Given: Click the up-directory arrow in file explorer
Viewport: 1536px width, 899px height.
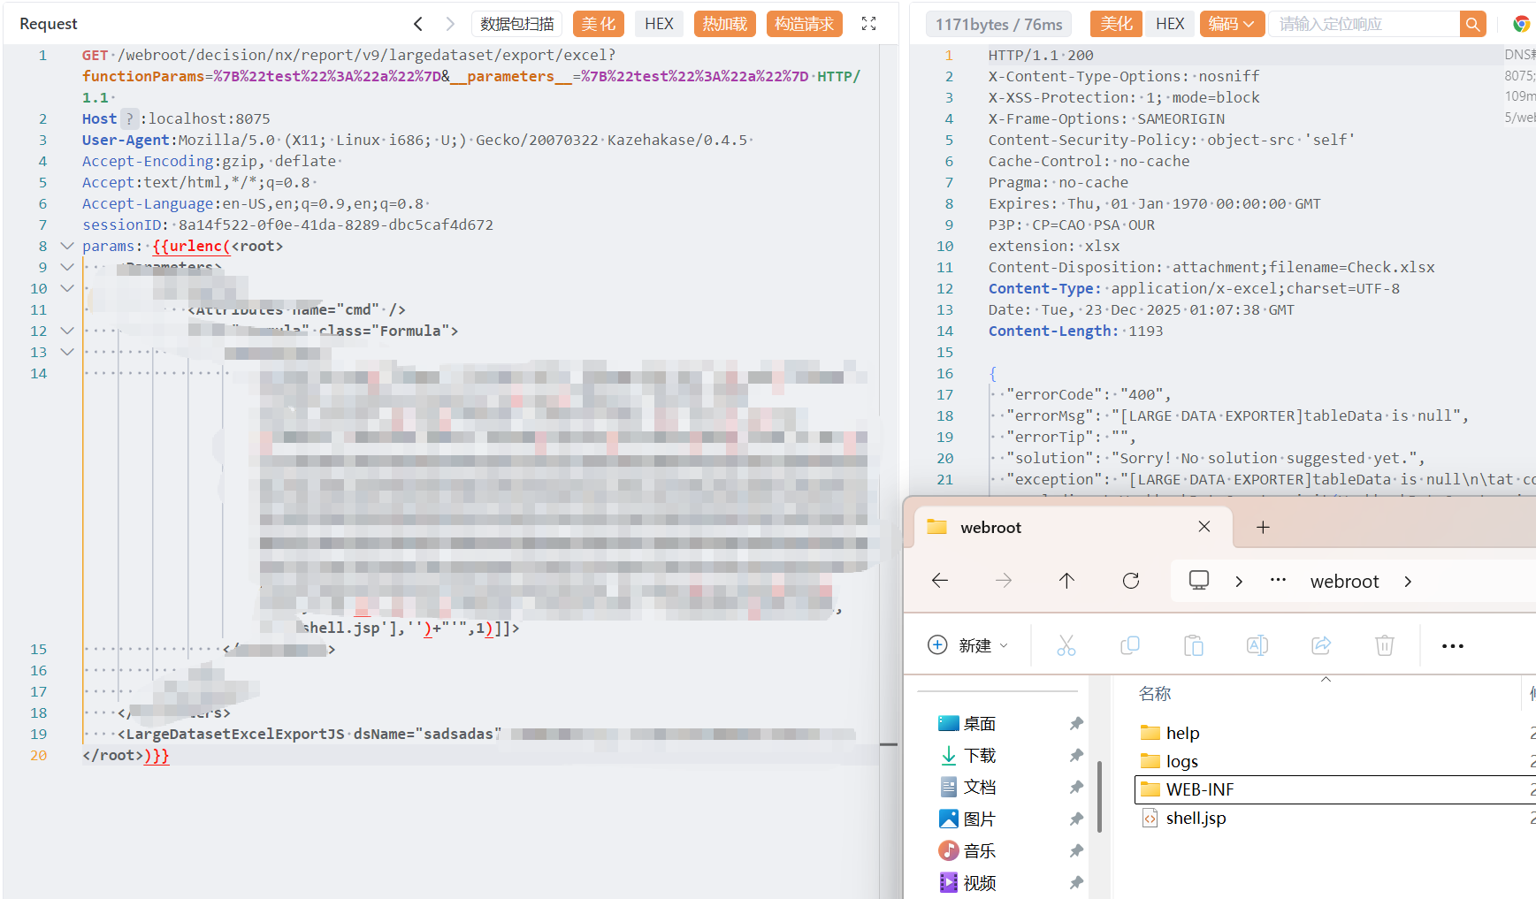Looking at the screenshot, I should click(1066, 581).
